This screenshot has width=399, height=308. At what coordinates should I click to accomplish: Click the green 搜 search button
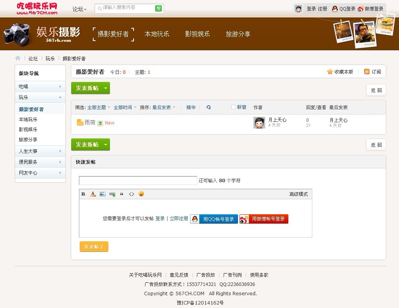tap(158, 8)
